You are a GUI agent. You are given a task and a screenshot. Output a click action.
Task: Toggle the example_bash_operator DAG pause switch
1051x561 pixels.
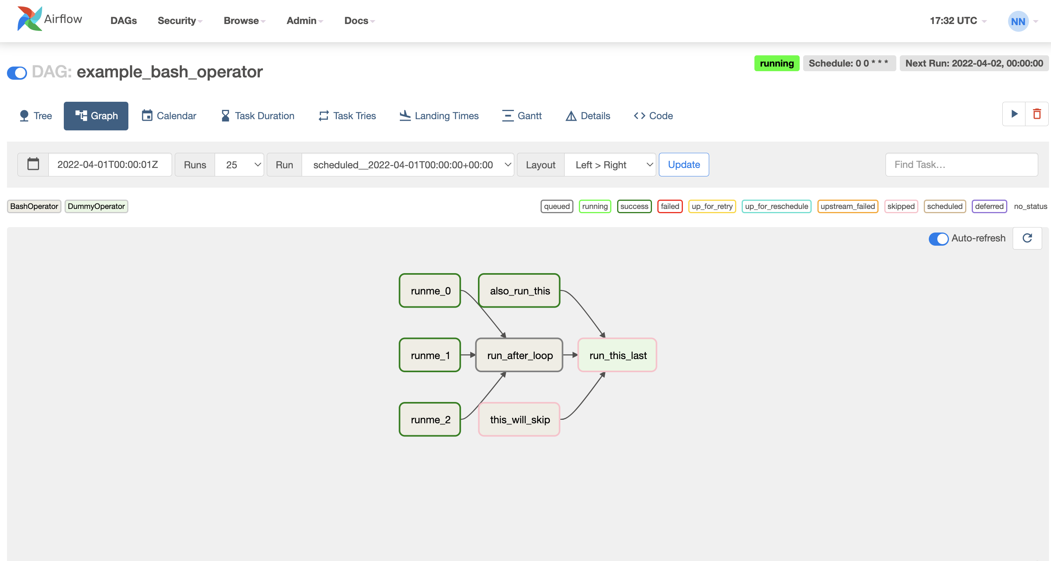[x=17, y=73]
